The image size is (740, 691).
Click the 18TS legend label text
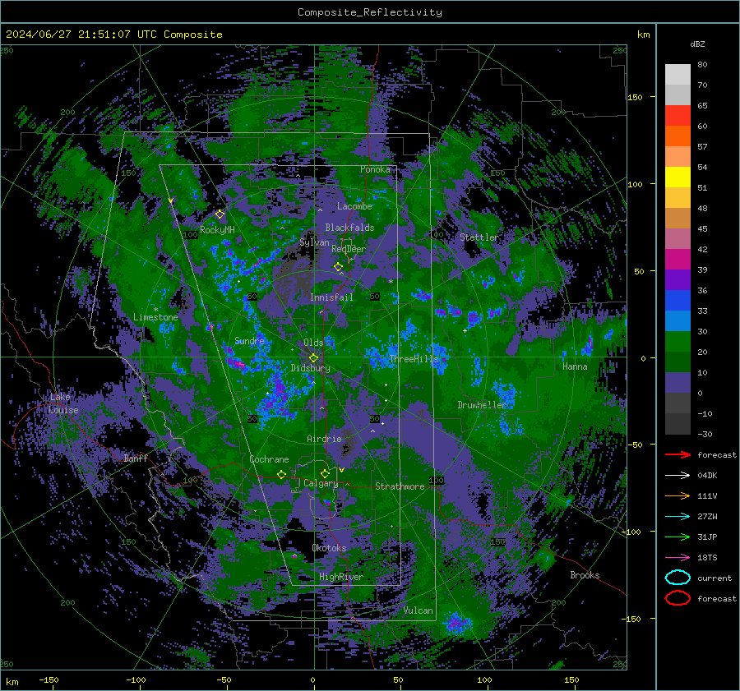coord(707,558)
